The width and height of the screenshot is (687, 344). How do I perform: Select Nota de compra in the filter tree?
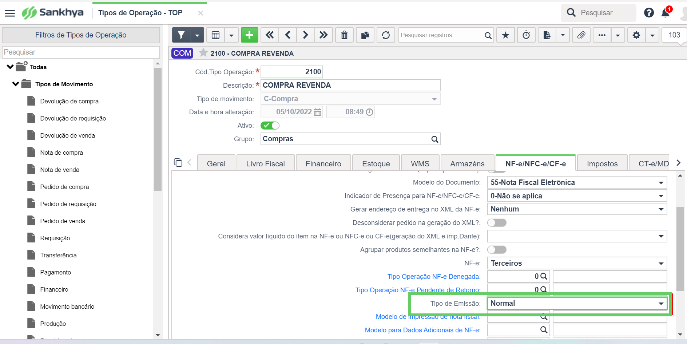[x=61, y=153]
